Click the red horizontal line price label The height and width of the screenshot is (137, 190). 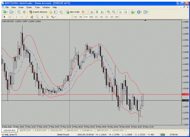tap(185, 94)
